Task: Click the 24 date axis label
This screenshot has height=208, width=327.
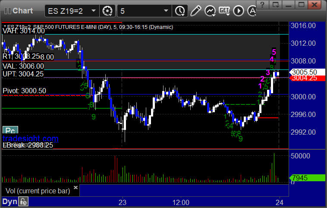Action: [x=280, y=202]
